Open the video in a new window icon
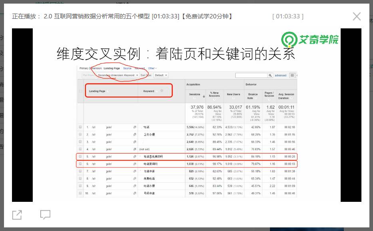Viewport: 373px width, 231px height. coord(17,215)
